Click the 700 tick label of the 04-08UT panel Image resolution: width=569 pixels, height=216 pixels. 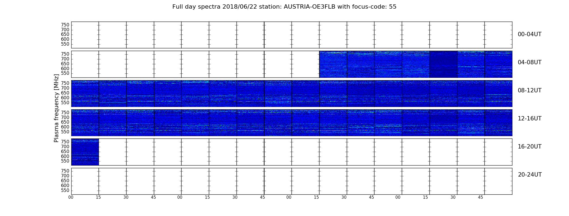point(65,59)
